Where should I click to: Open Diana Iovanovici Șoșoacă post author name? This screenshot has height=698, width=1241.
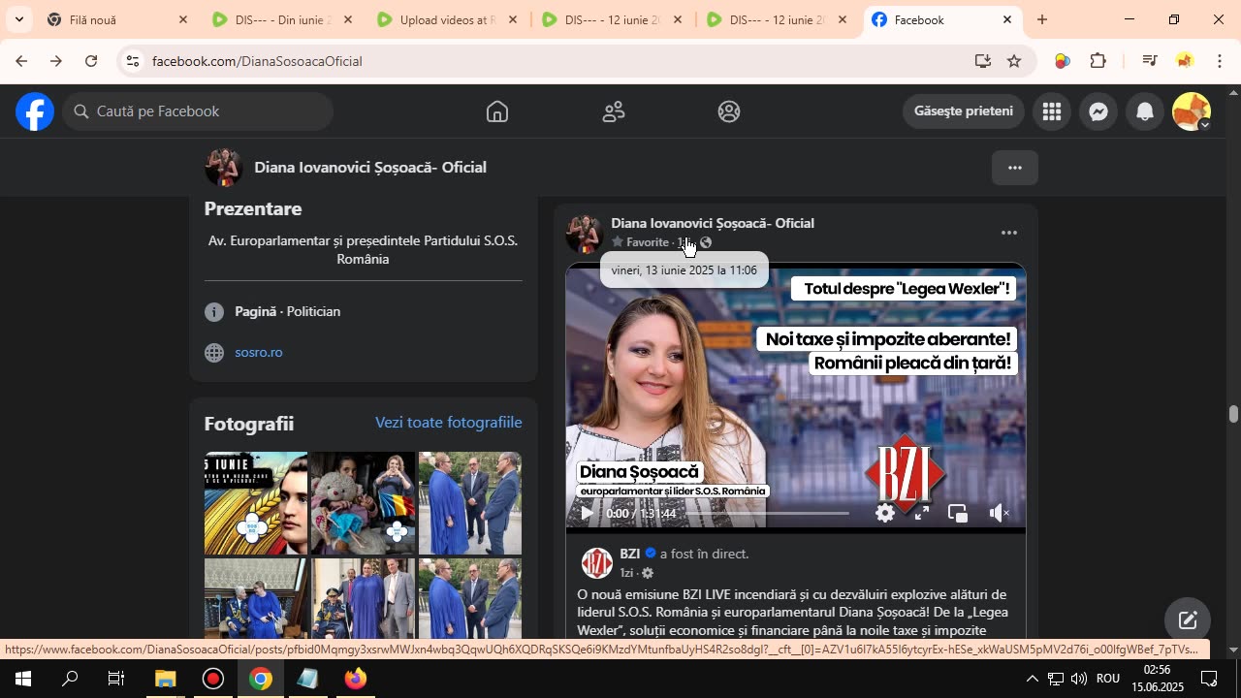713,223
